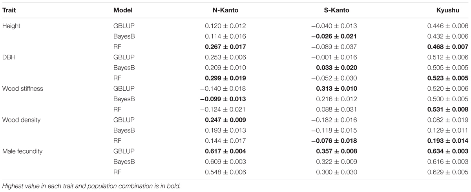Click the Height trait row label

click(x=11, y=26)
